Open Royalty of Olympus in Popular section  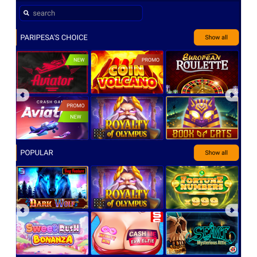point(127,188)
